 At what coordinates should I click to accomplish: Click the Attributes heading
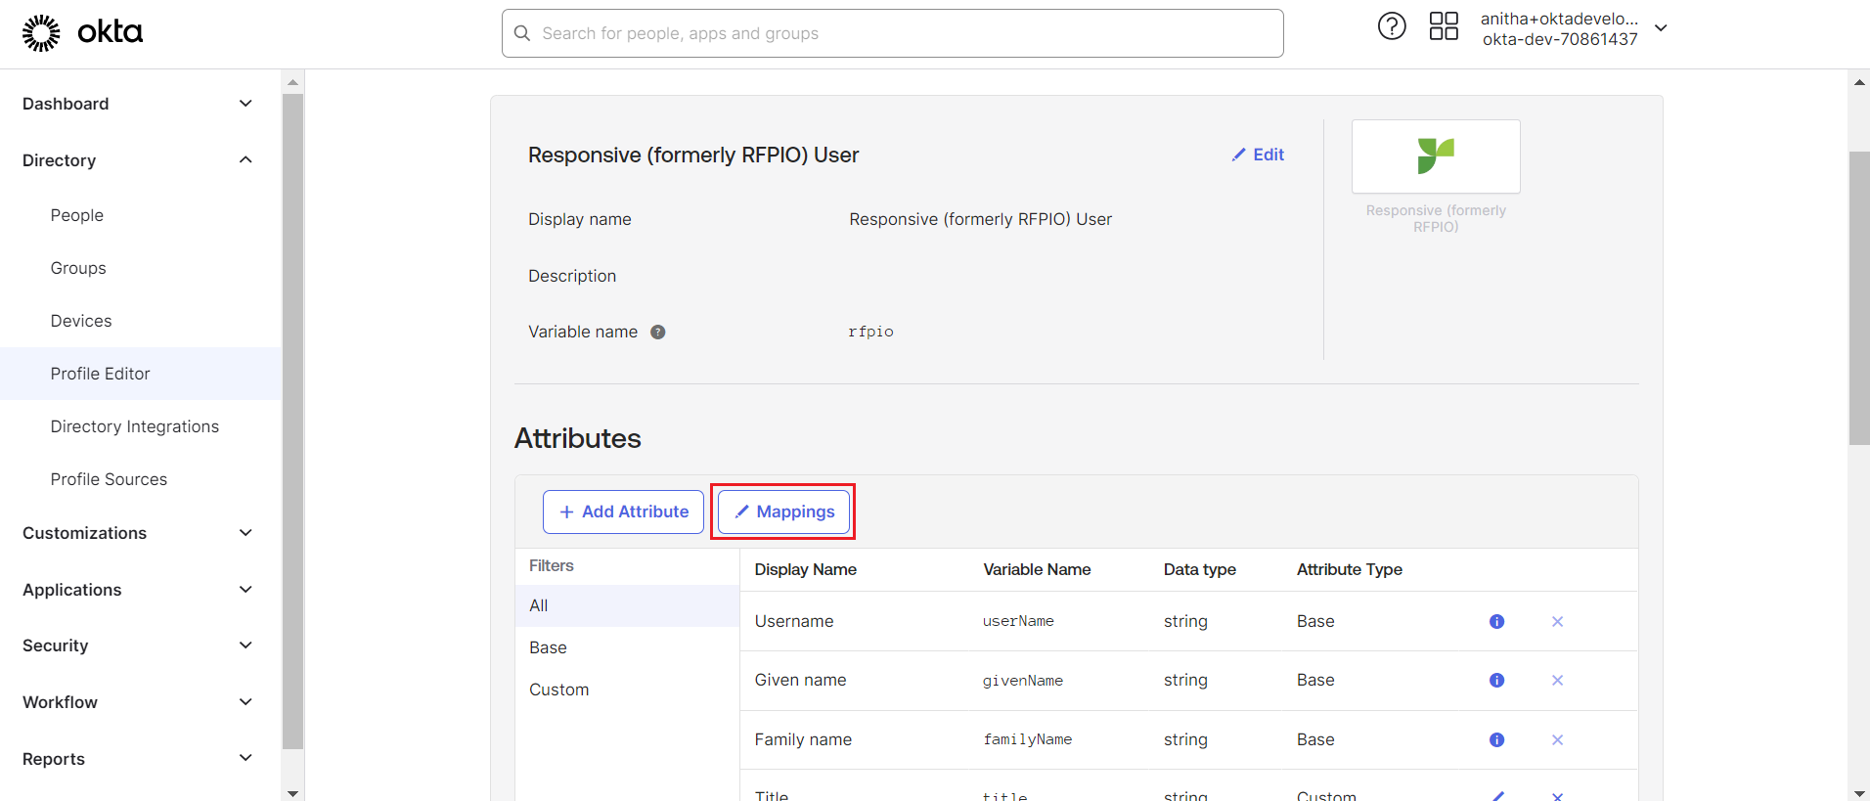tap(578, 438)
